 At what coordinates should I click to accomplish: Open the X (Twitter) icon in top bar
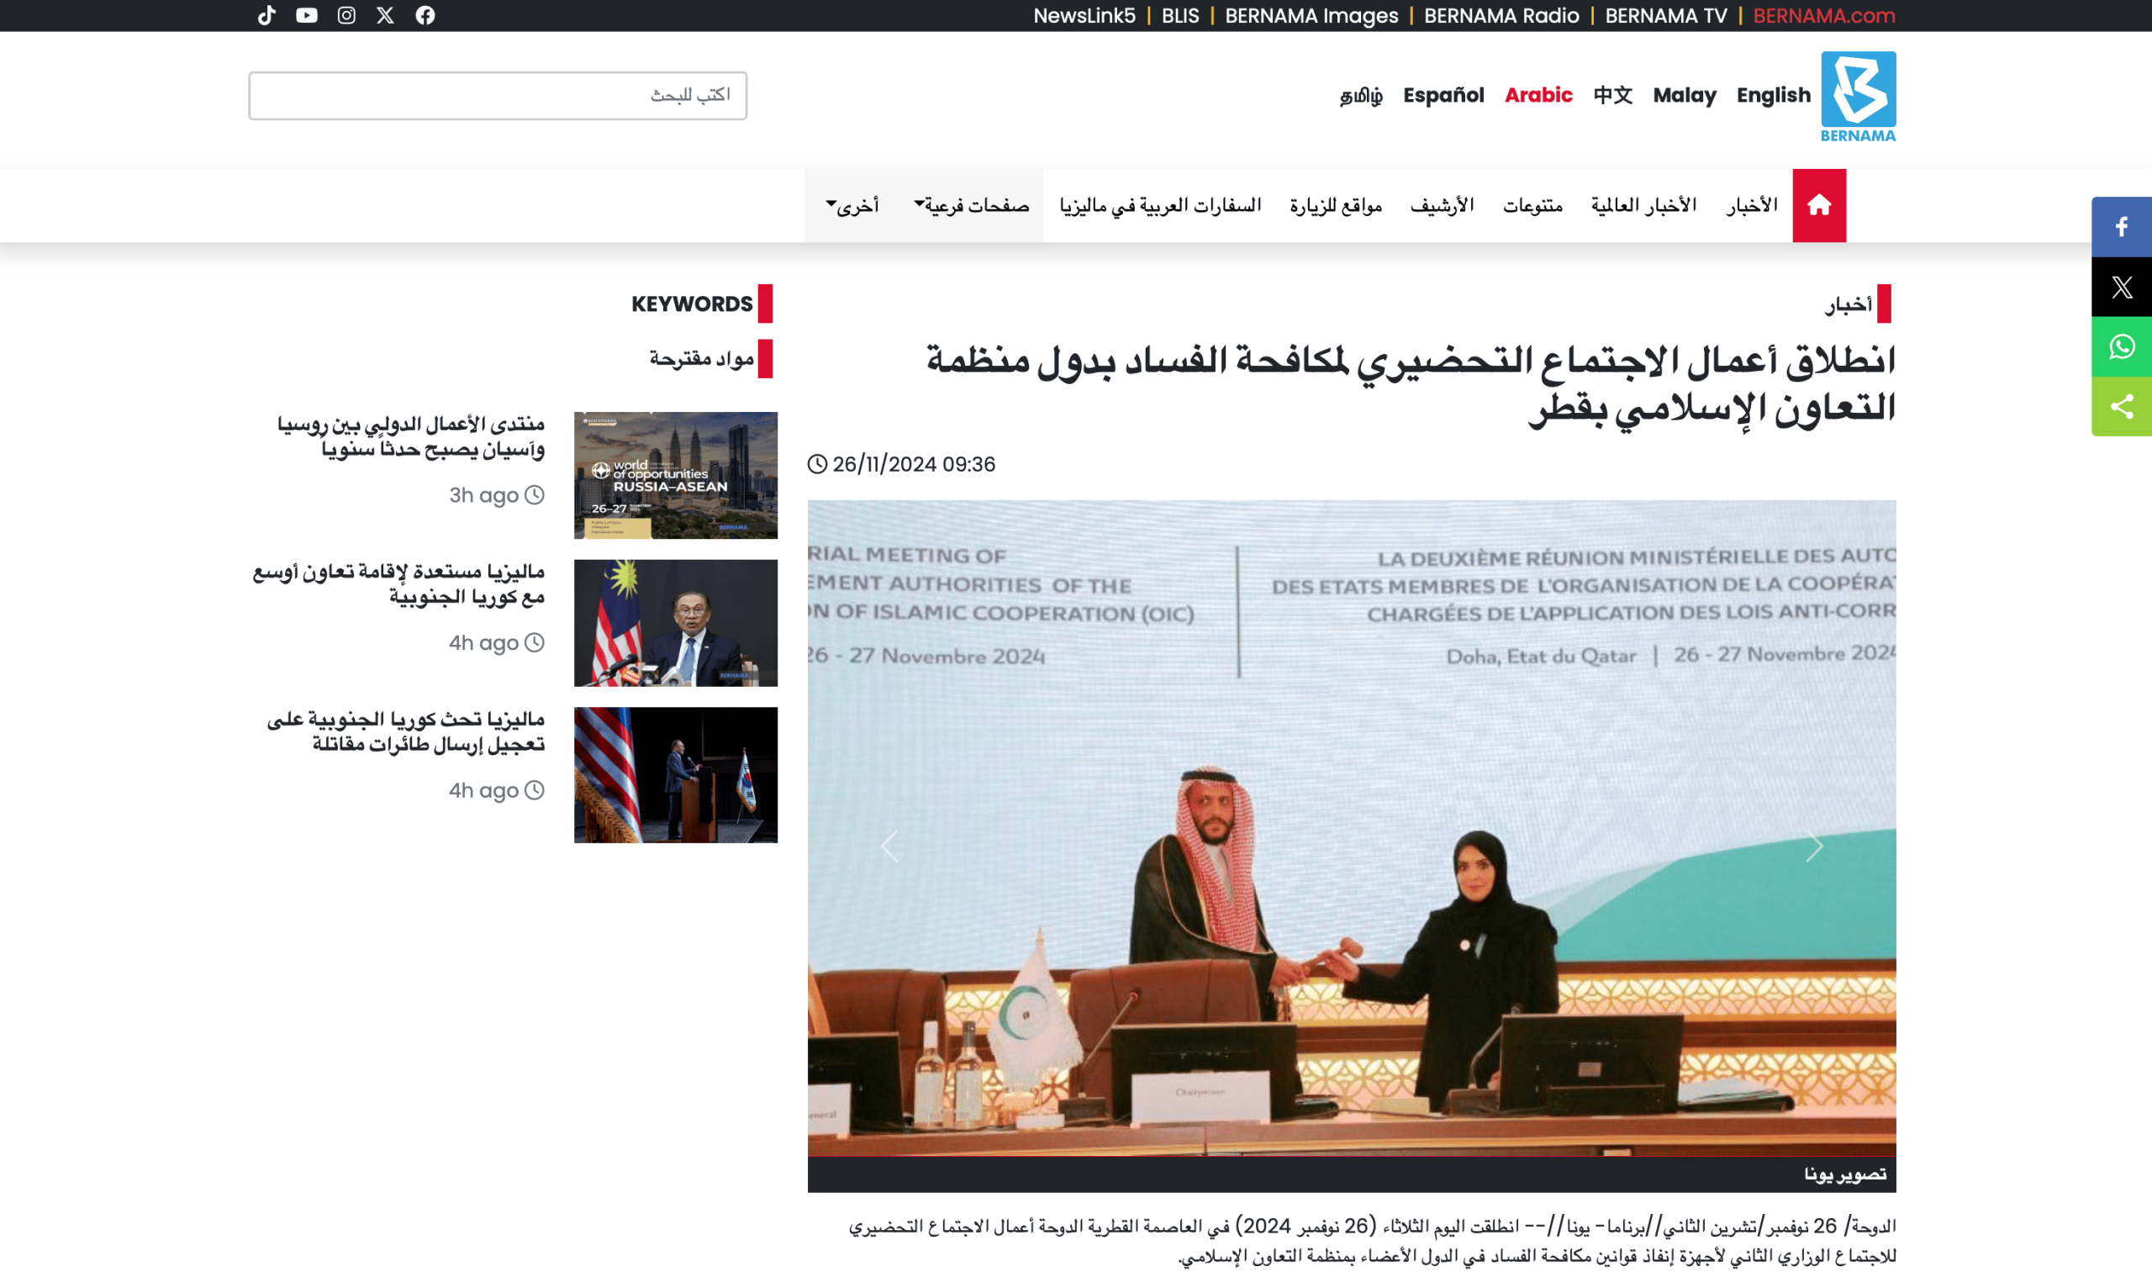pos(386,15)
